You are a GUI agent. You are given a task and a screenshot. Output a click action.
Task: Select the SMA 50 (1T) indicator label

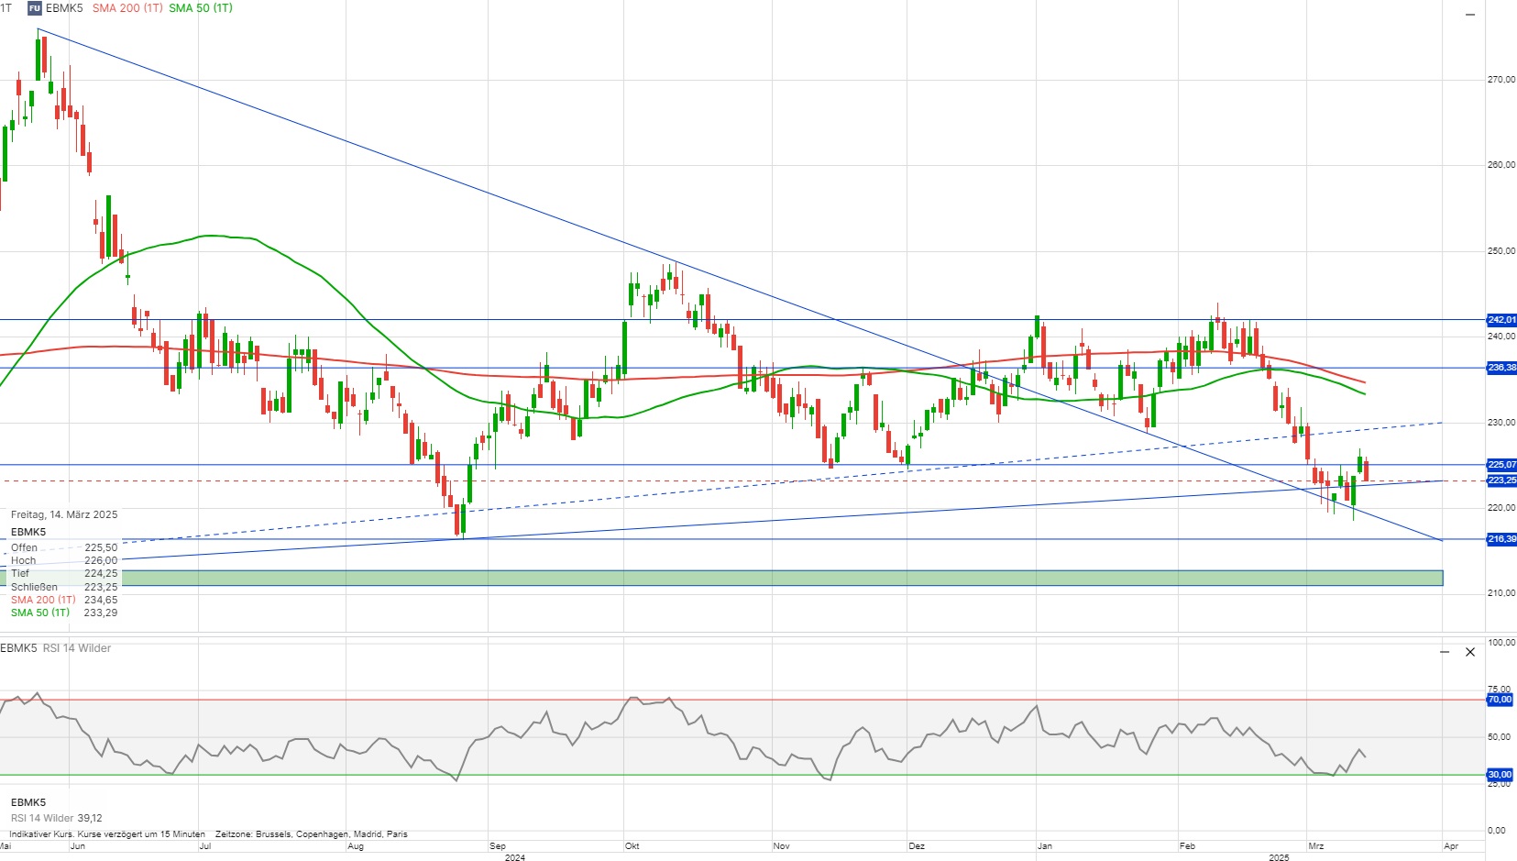tap(201, 8)
